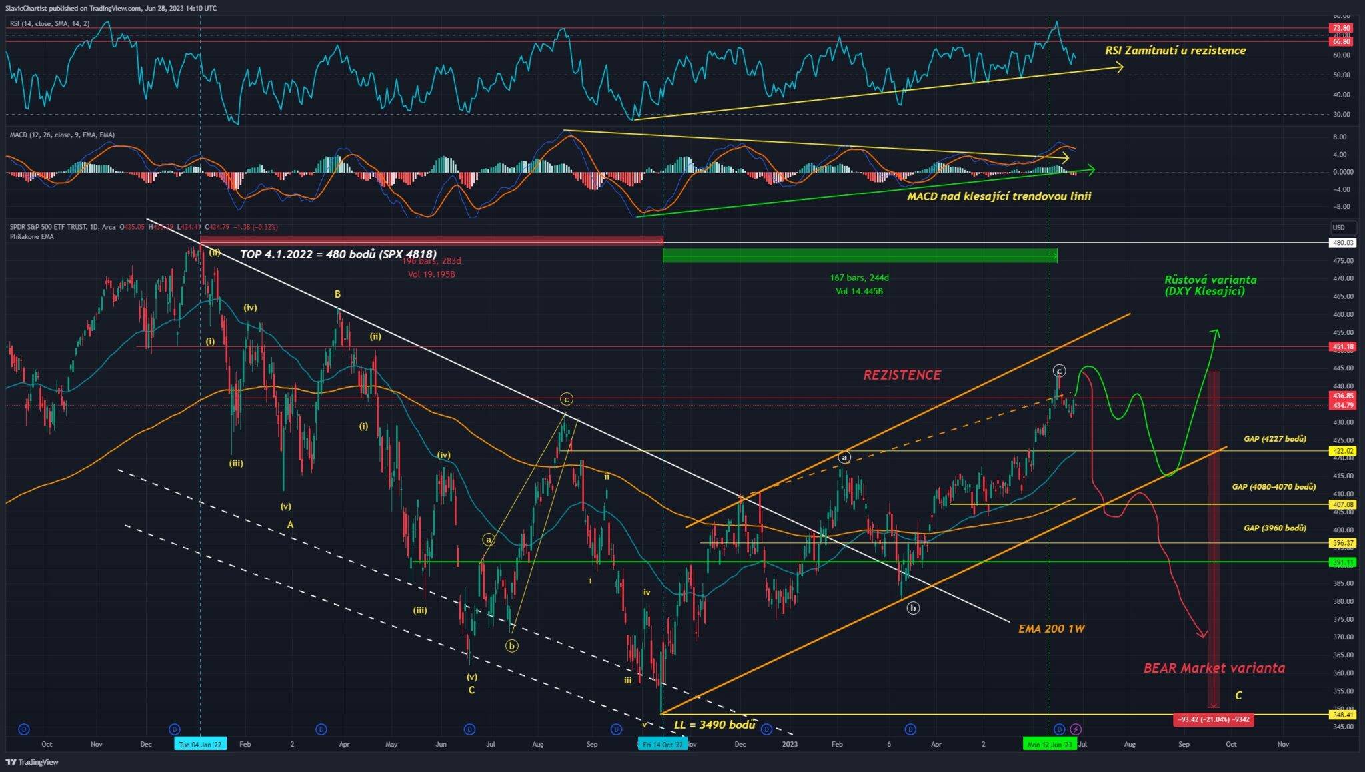Select the 'LL = 3490 bodů' annotation
Image resolution: width=1365 pixels, height=772 pixels.
tap(714, 725)
